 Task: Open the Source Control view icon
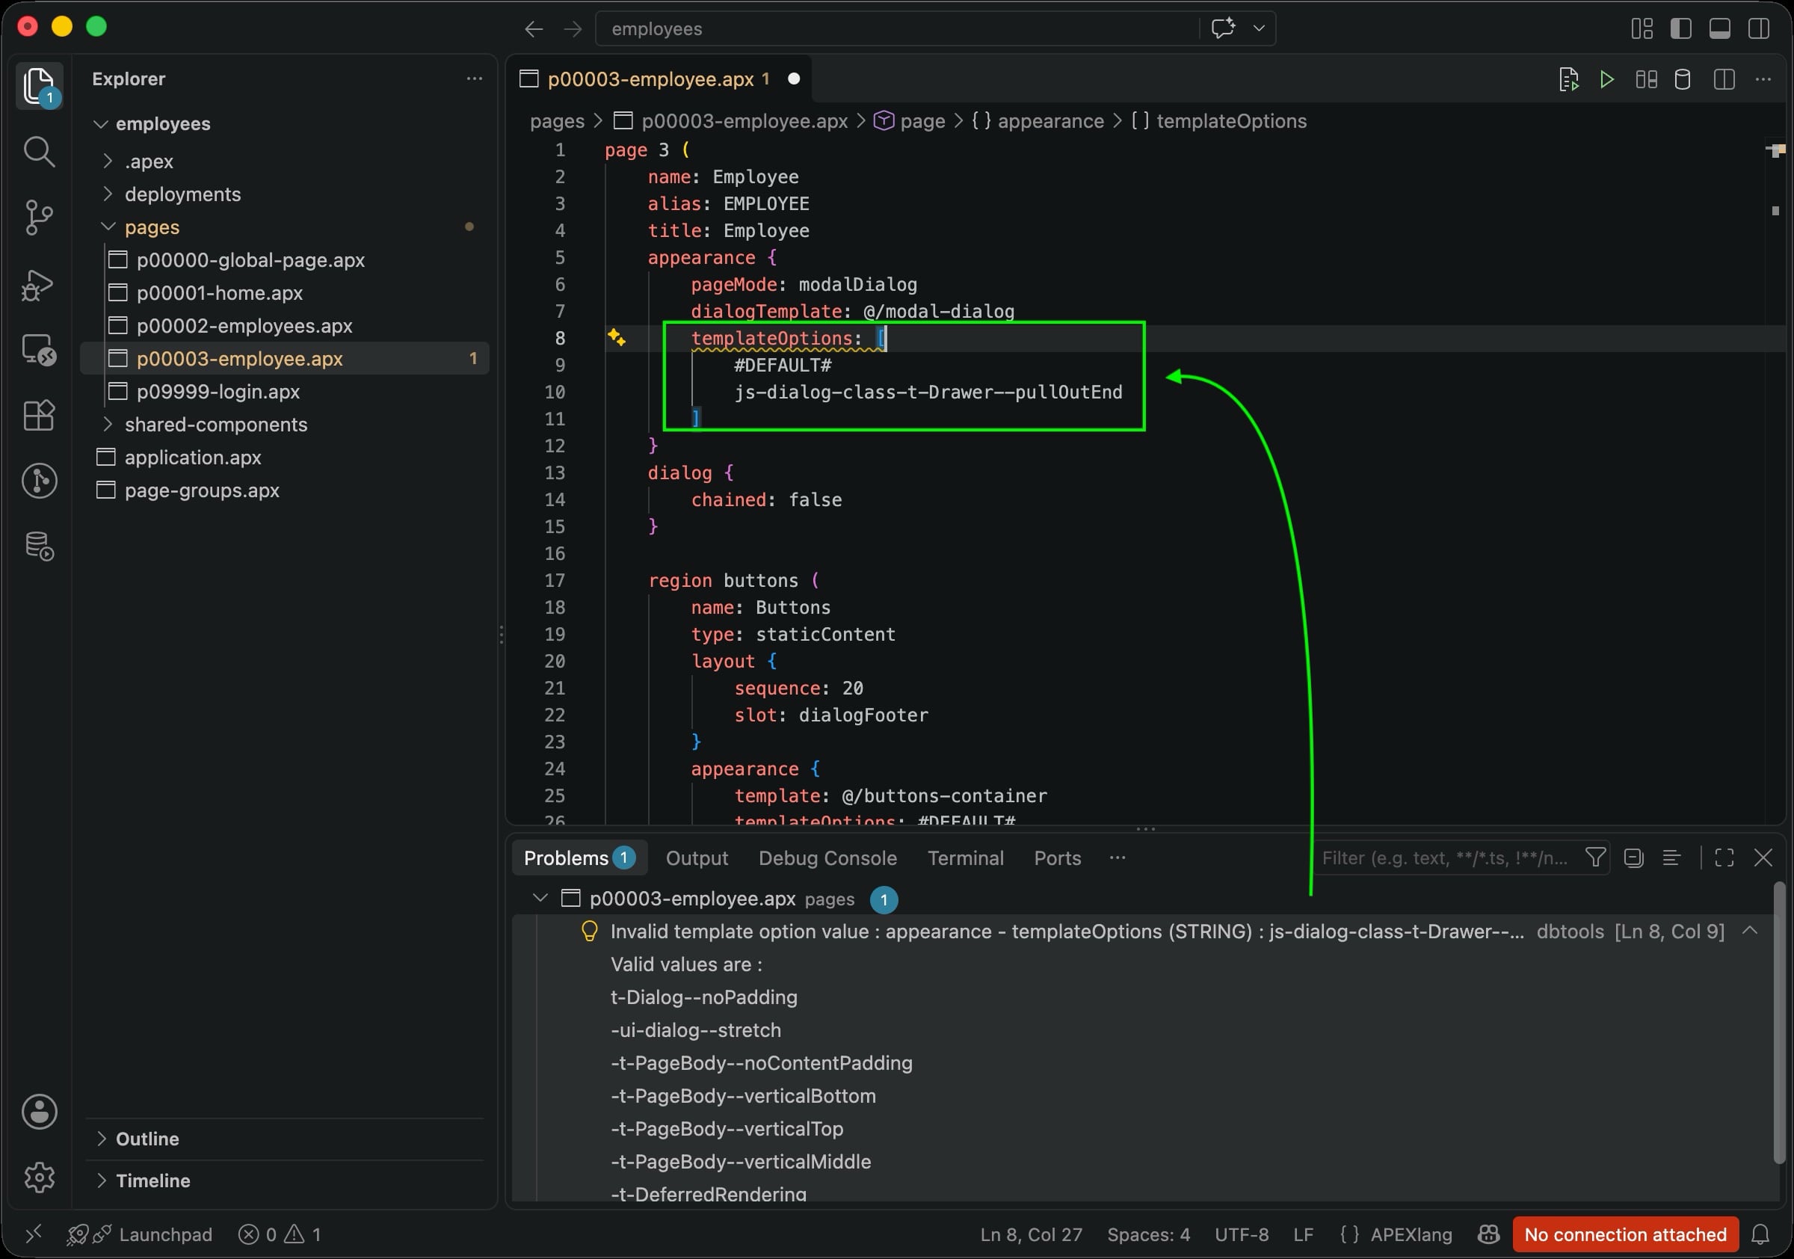coord(38,218)
